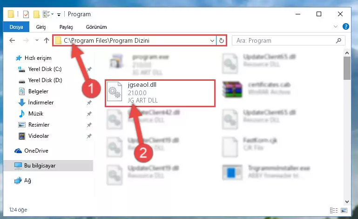Expand the ribbon with the chevron
Image resolution: width=358 pixels, height=219 pixels.
tap(335, 26)
